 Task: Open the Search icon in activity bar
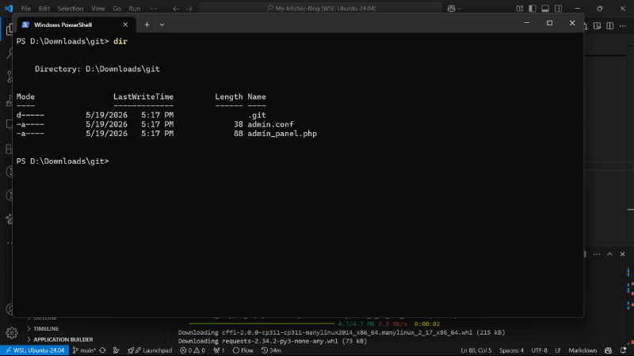click(9, 53)
